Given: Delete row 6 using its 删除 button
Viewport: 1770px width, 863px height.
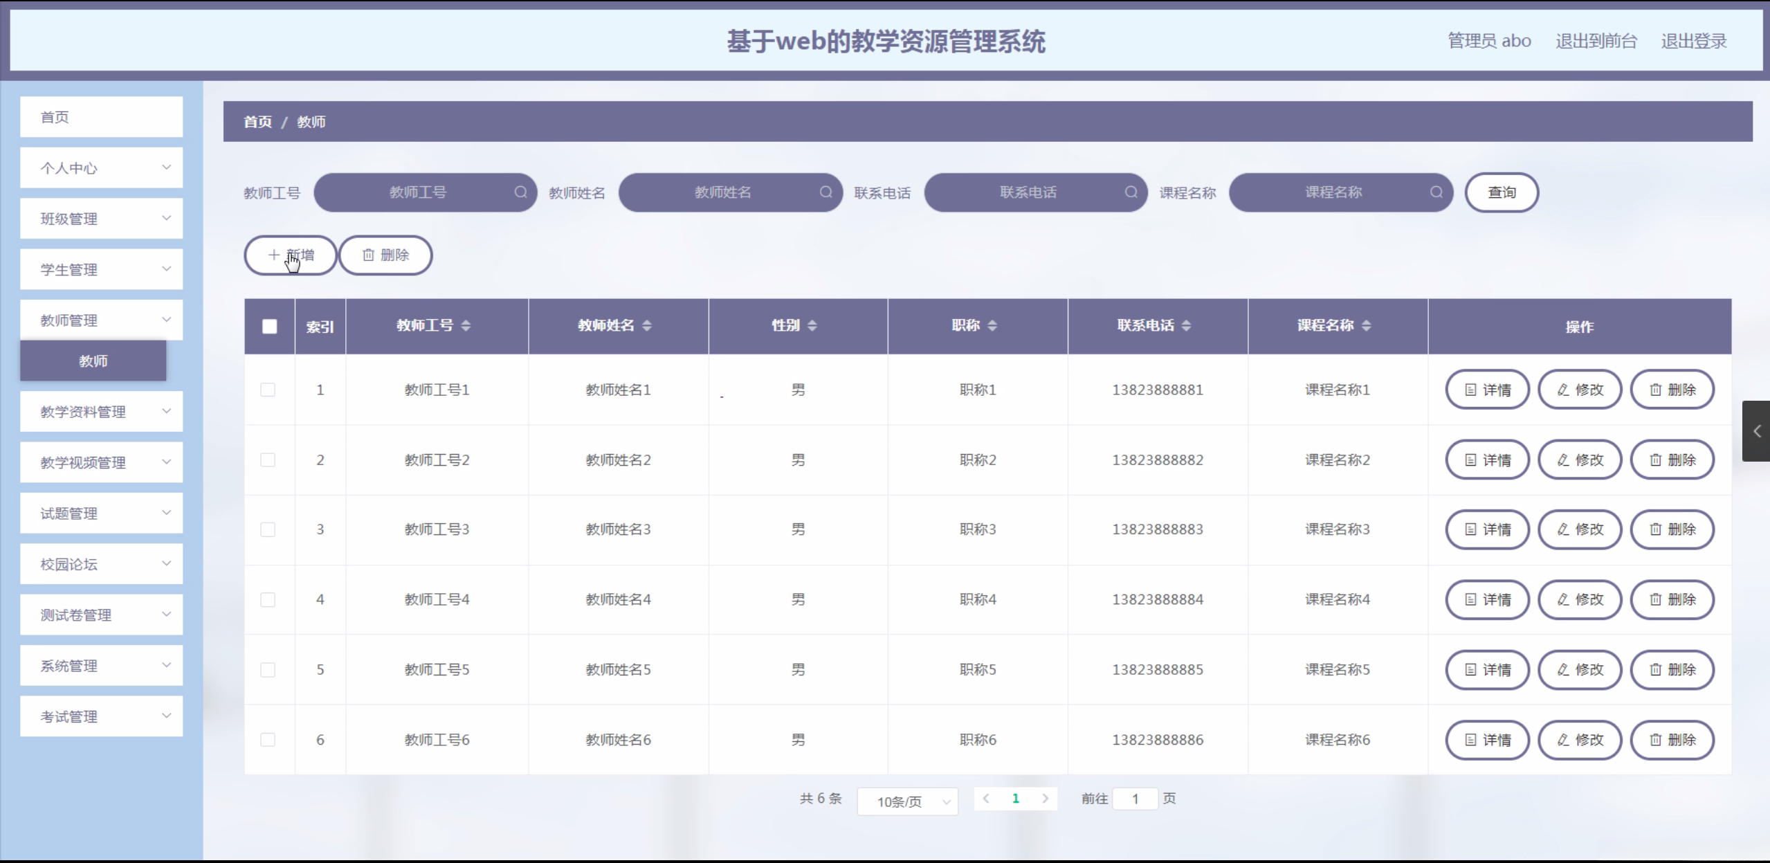Looking at the screenshot, I should click(1672, 740).
